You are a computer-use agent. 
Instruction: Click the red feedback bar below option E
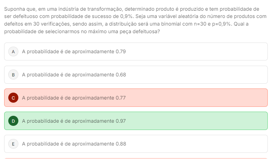click(136, 158)
